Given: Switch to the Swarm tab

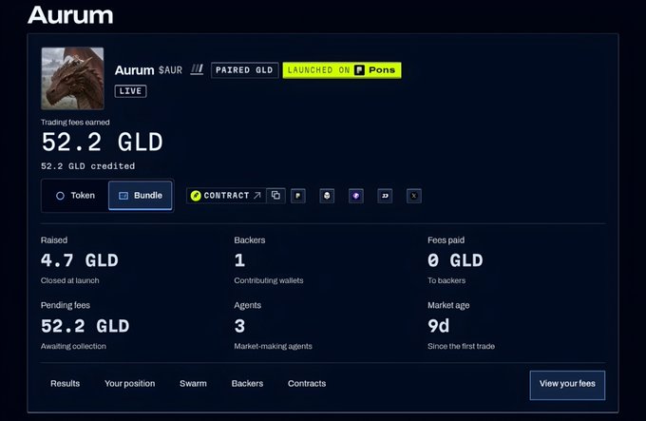Looking at the screenshot, I should (193, 384).
